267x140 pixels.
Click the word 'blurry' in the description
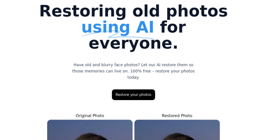tap(107, 65)
